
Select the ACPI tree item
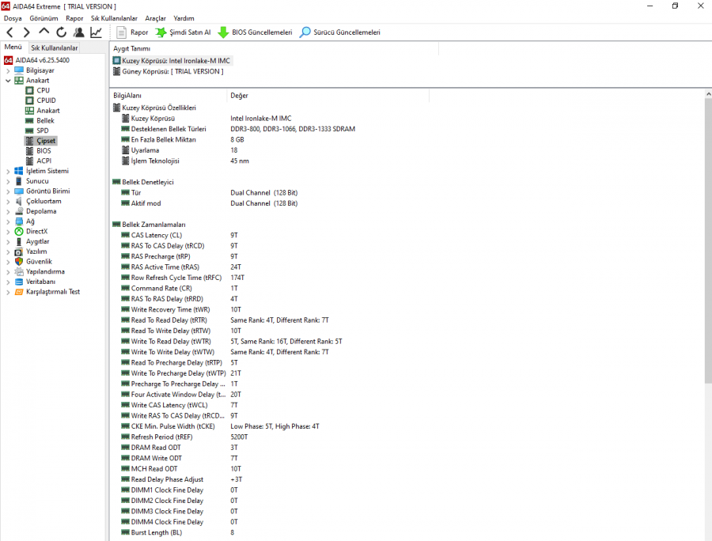[x=44, y=161]
